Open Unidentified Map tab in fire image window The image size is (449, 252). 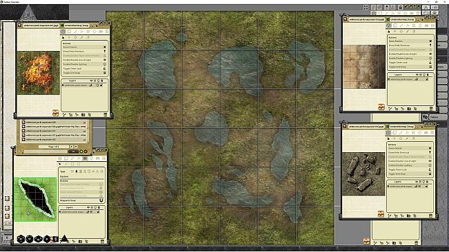76,25
